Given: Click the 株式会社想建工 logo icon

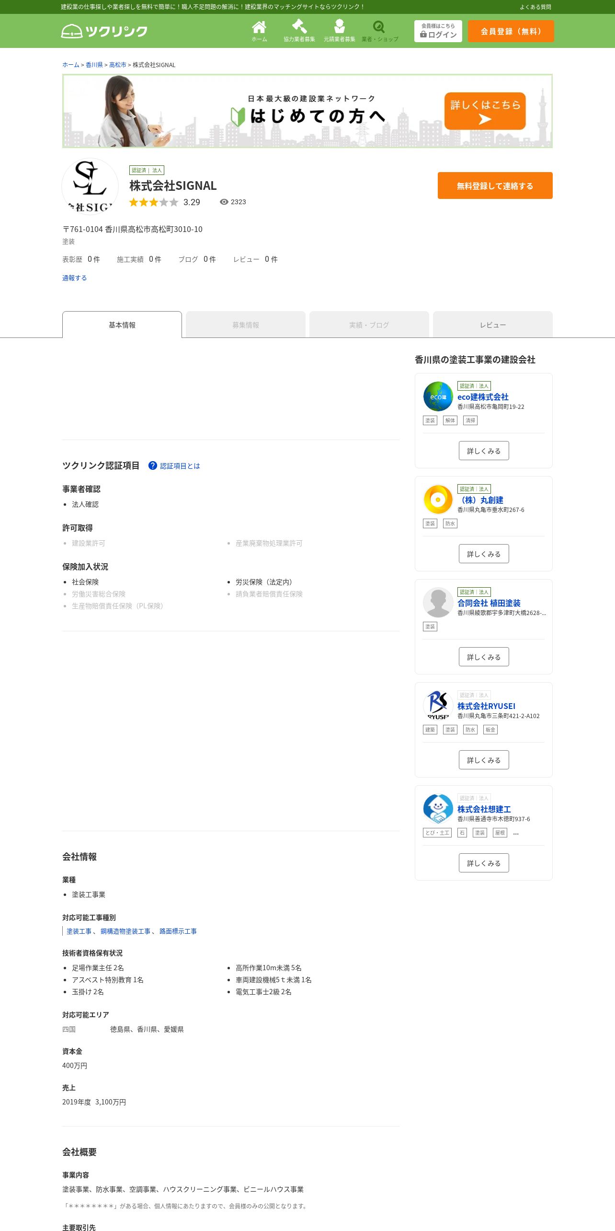Looking at the screenshot, I should 438,809.
